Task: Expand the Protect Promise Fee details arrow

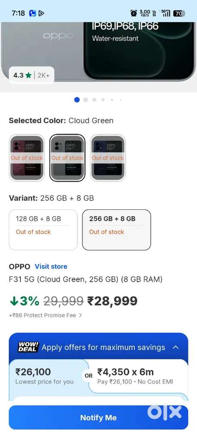Action: tap(80, 315)
